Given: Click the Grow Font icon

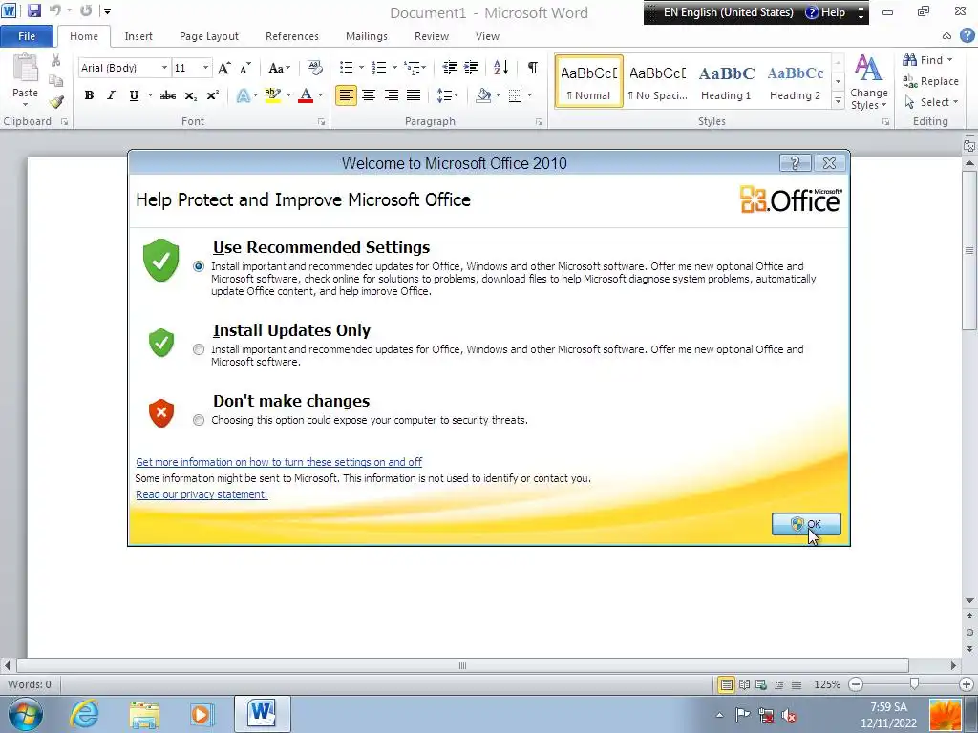Looking at the screenshot, I should click(223, 68).
